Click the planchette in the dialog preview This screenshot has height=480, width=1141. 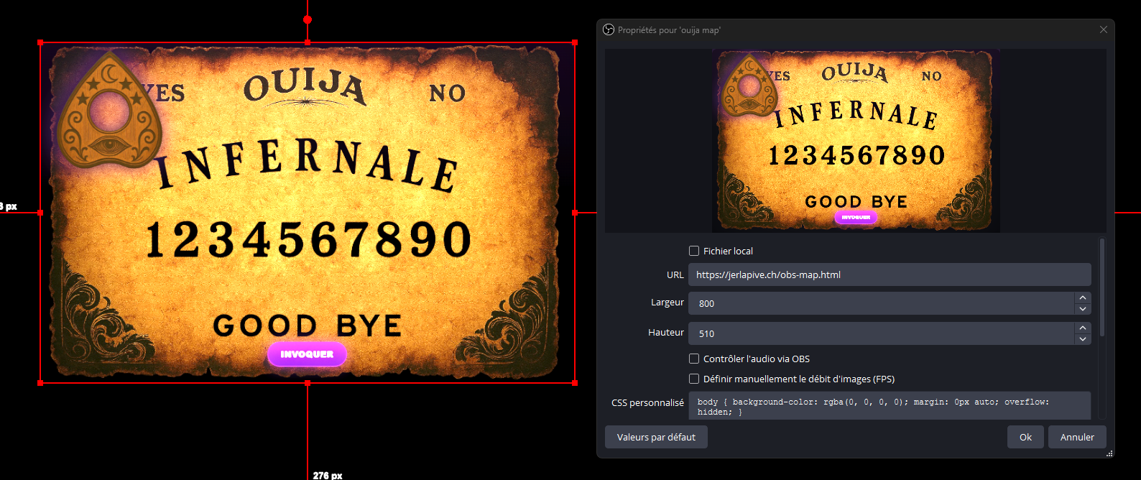749,85
